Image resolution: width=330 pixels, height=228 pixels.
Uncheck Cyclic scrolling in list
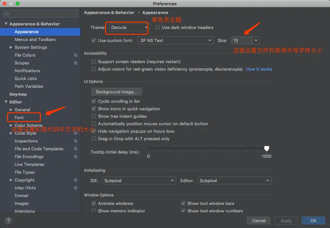coord(94,101)
